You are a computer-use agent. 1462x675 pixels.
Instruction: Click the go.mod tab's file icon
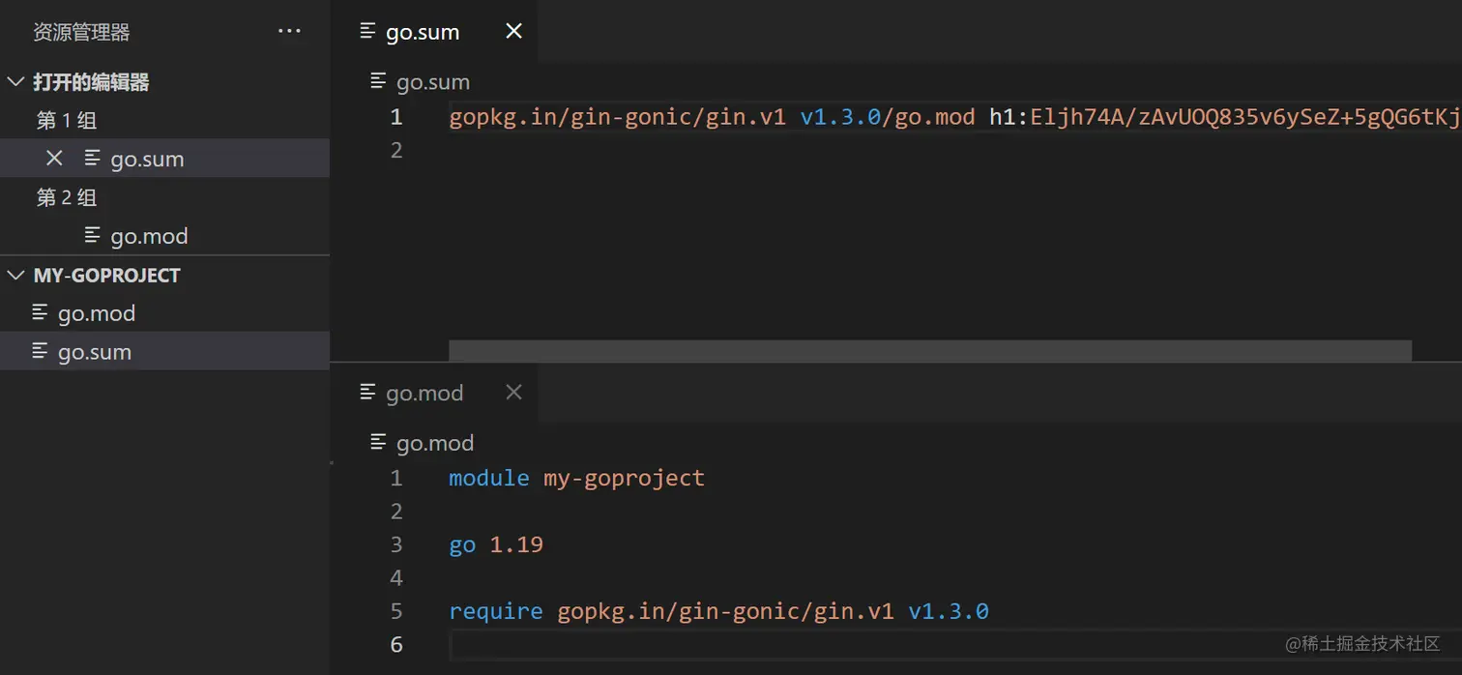pos(367,392)
